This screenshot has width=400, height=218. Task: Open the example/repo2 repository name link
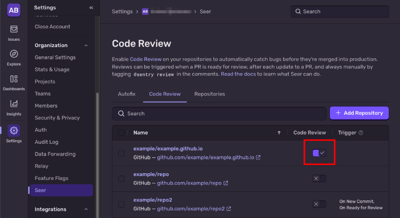pos(152,200)
